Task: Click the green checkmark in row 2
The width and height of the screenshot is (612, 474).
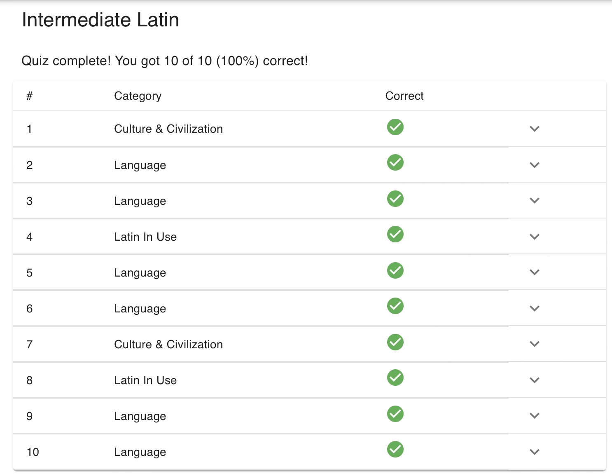Action: pos(395,163)
